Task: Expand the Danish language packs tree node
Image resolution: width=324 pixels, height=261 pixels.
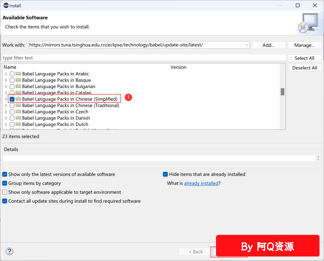Action: coord(6,118)
